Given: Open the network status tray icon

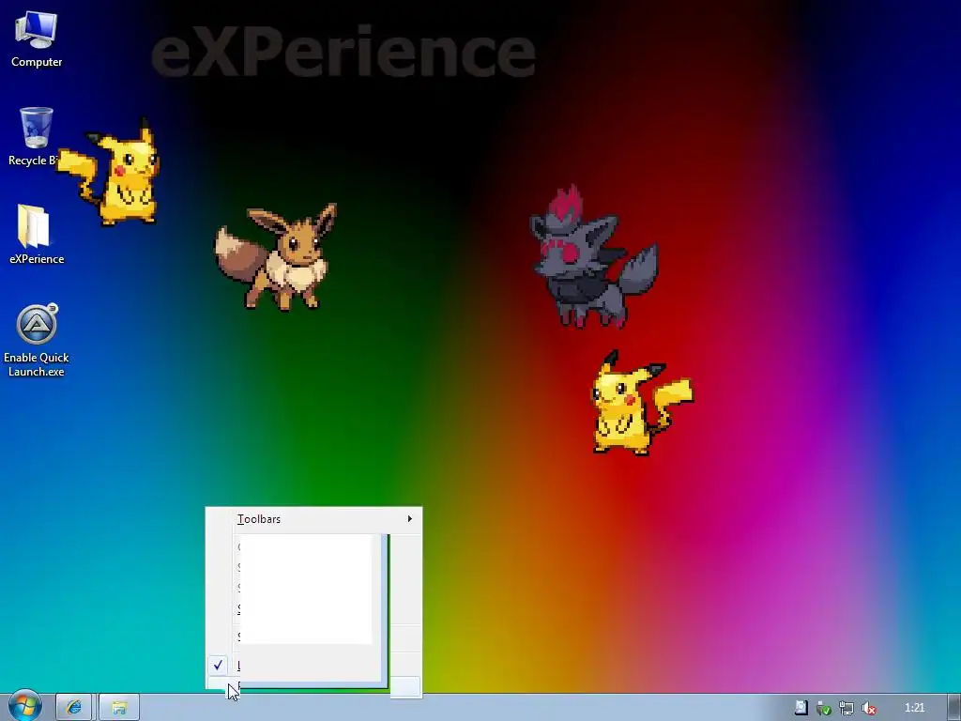Looking at the screenshot, I should tap(847, 708).
